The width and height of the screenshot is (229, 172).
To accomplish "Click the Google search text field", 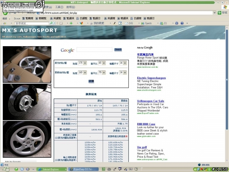I will click(x=94, y=49).
